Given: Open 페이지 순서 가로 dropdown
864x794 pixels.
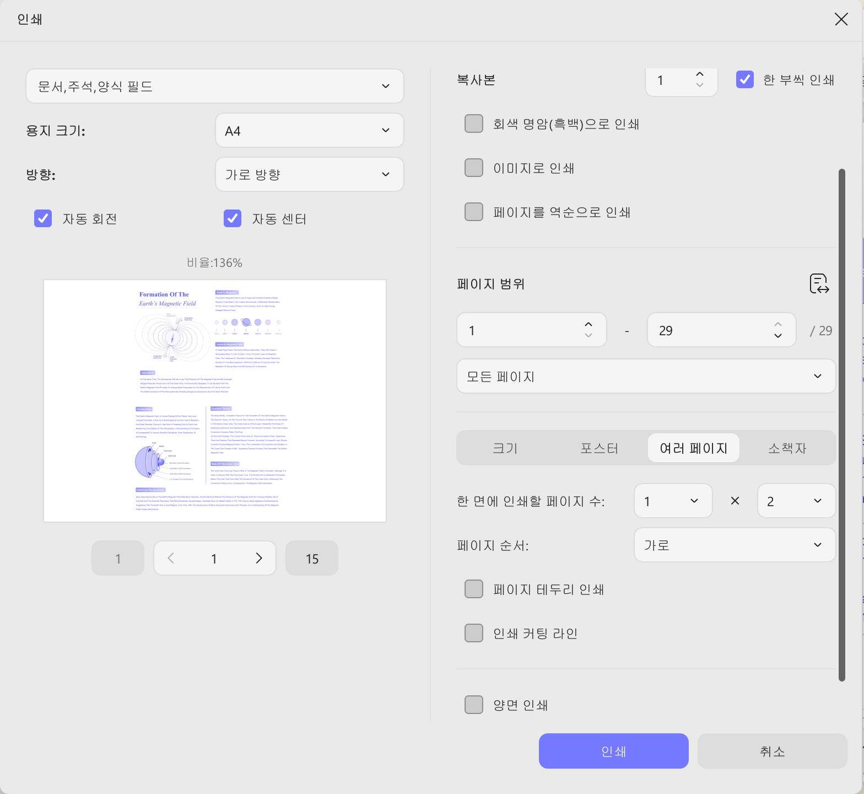Looking at the screenshot, I should pyautogui.click(x=735, y=545).
